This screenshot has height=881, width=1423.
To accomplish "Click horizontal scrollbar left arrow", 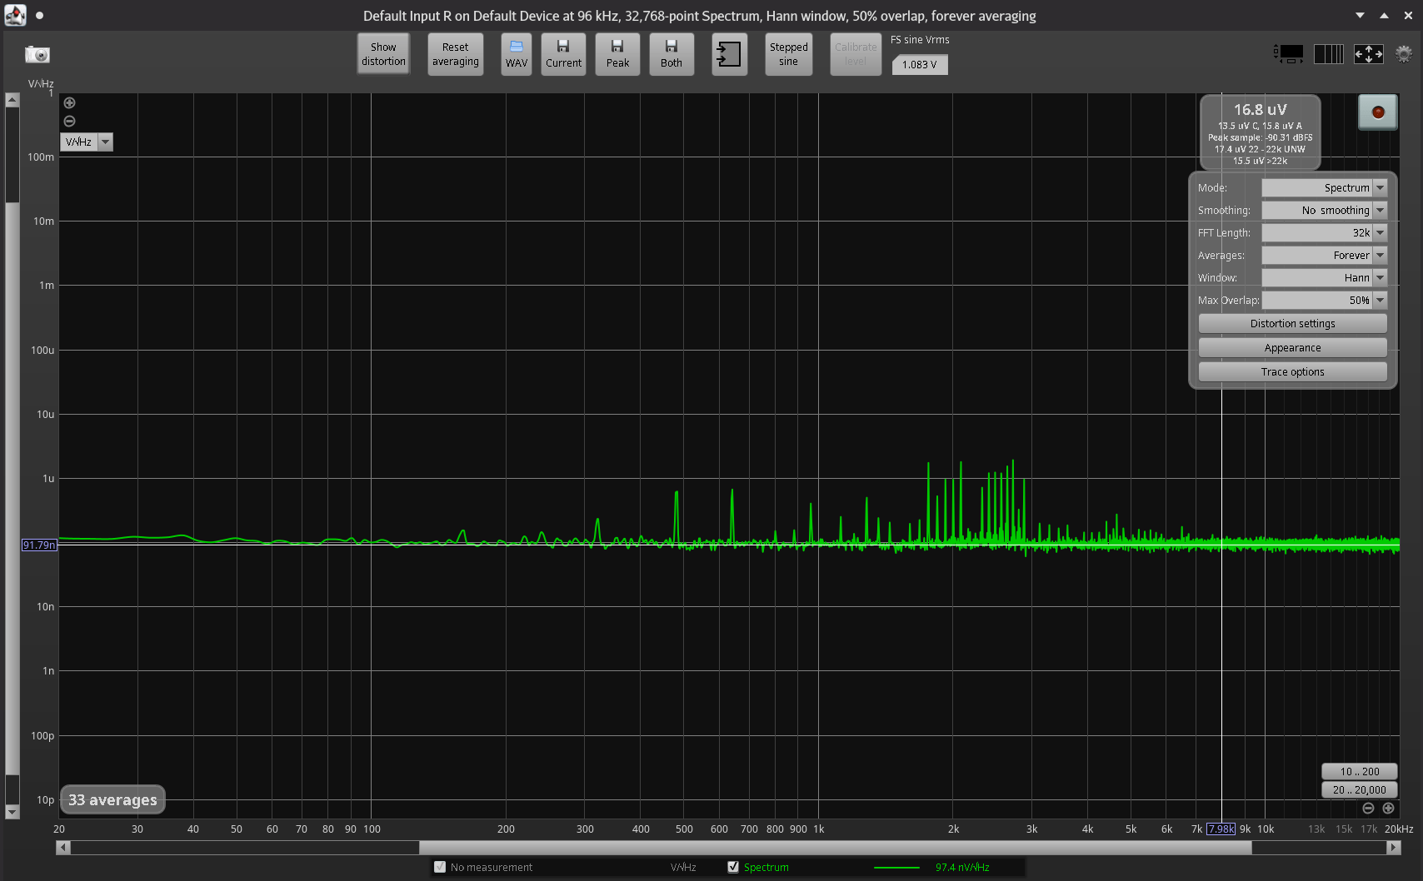I will [63, 848].
